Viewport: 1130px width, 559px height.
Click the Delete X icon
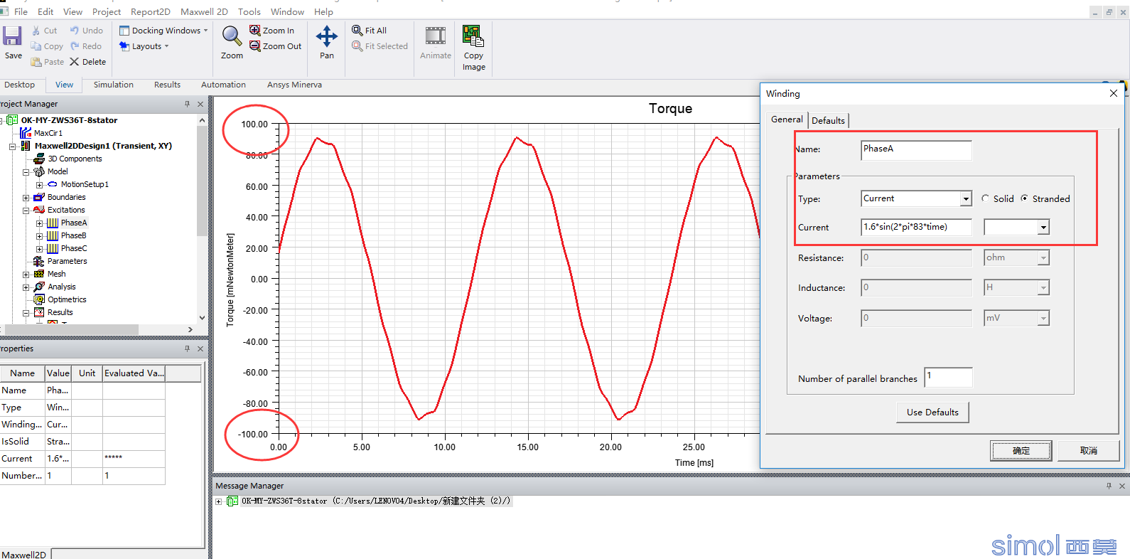point(74,62)
